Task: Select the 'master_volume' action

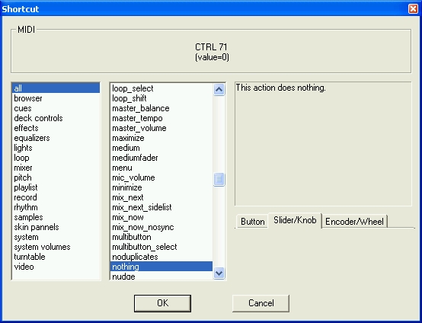Action: pos(139,128)
